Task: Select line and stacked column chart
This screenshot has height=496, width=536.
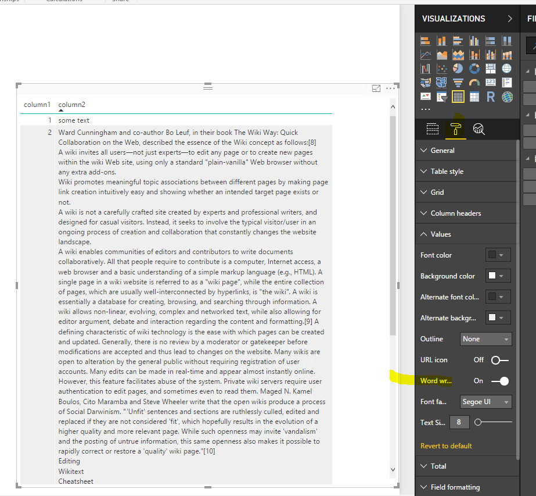Action: click(474, 55)
